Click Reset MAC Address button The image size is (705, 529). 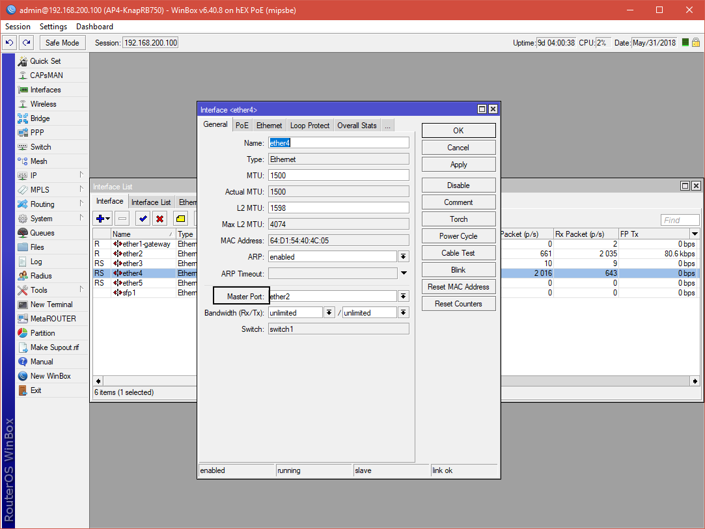click(459, 287)
